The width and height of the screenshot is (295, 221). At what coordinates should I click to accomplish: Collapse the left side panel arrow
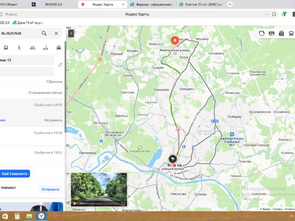(71, 34)
